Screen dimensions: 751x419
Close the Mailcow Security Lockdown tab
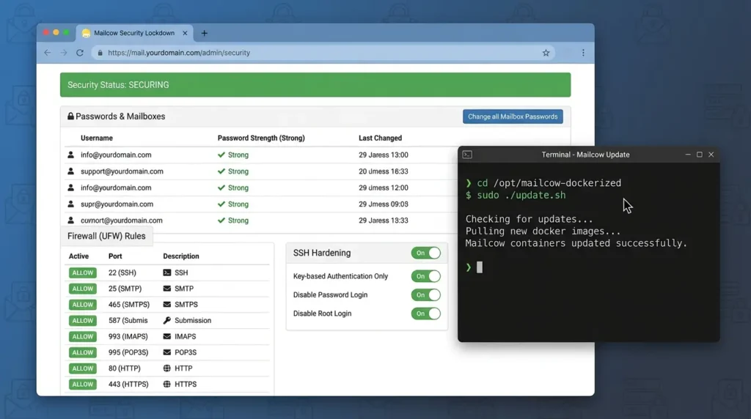[x=185, y=33]
